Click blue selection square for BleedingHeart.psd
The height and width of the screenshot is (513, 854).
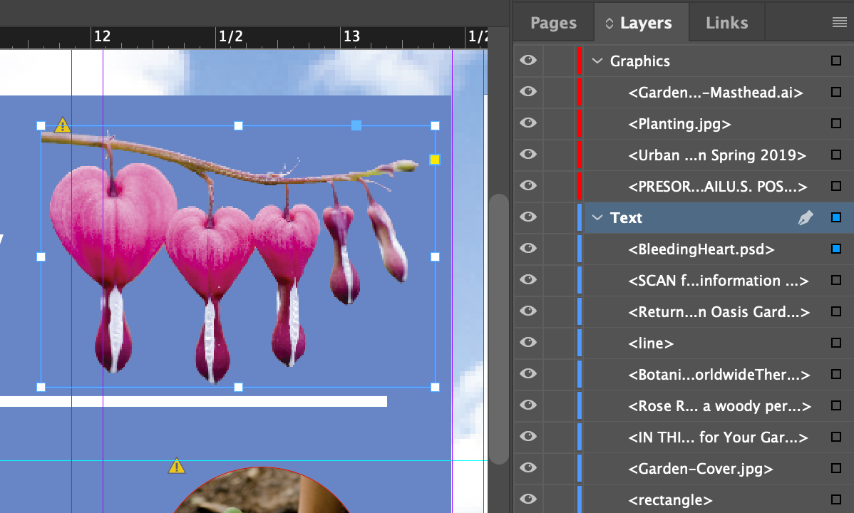point(836,249)
